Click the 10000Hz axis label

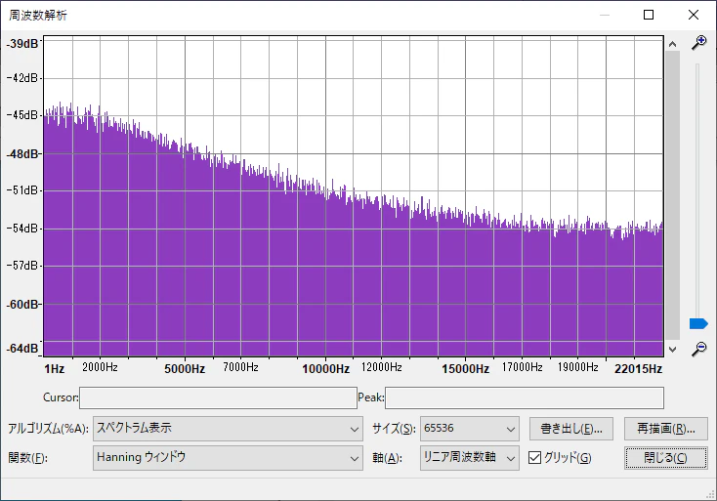(x=325, y=369)
